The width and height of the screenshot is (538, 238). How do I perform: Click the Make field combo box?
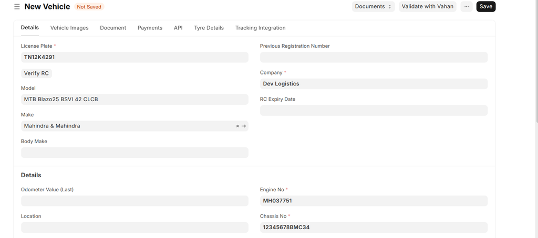[x=126, y=126]
